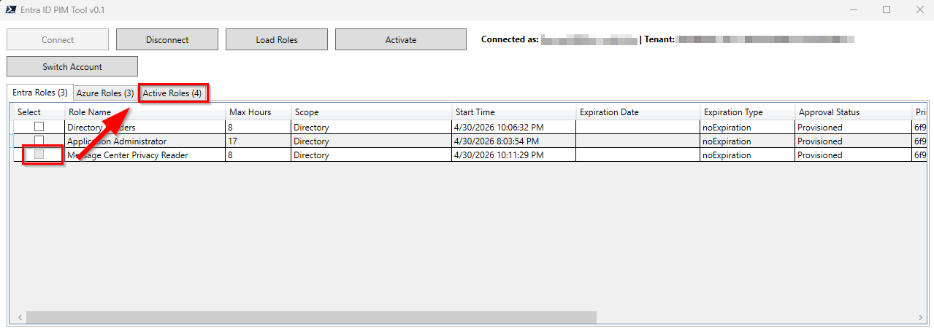This screenshot has height=328, width=934.
Task: Check the Application Administrator row checkbox
Action: coord(39,141)
